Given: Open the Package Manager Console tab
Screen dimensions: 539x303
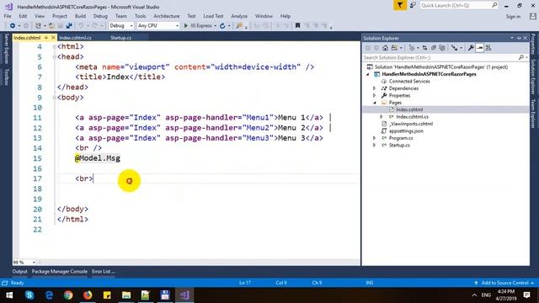Looking at the screenshot, I should pyautogui.click(x=60, y=271).
